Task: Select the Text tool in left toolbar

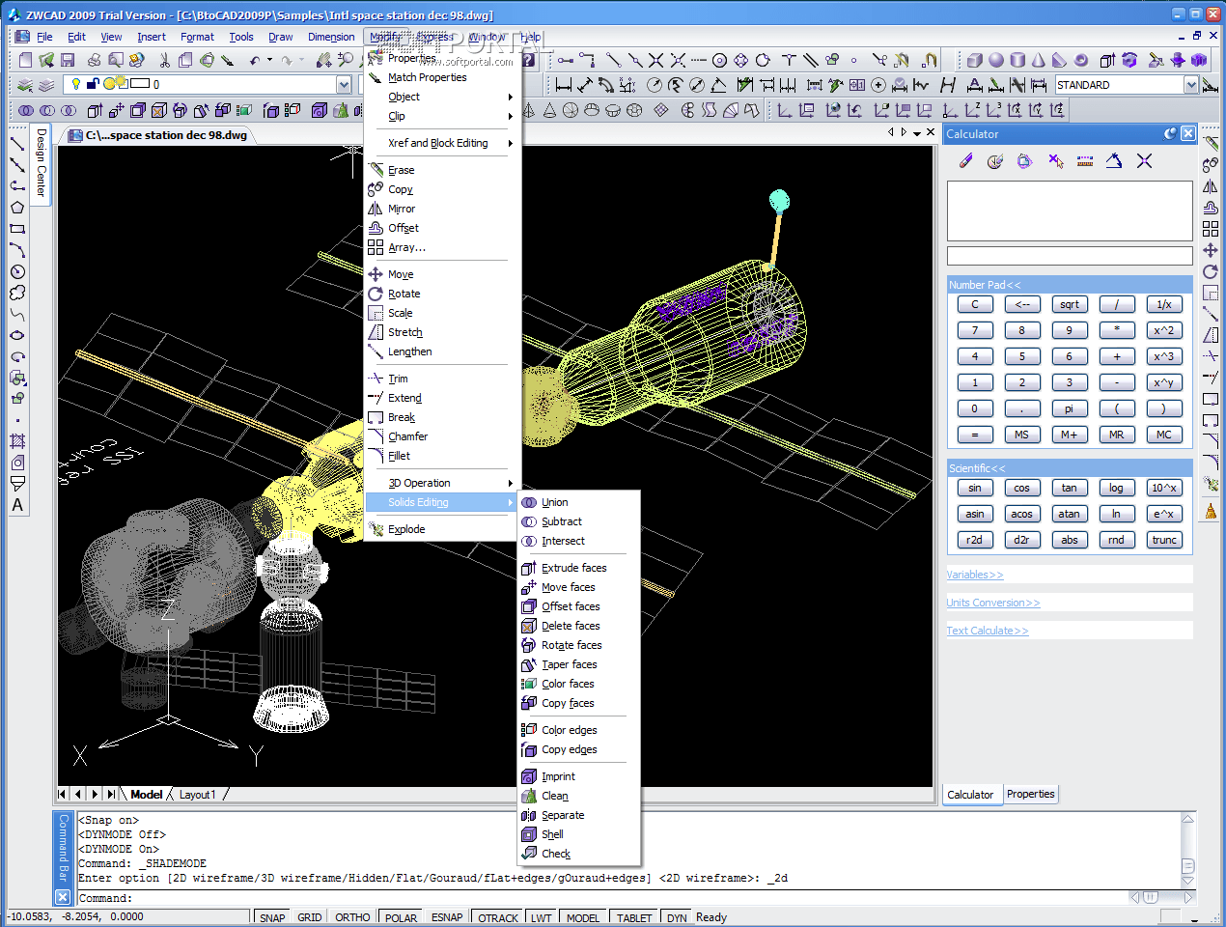Action: pos(17,505)
